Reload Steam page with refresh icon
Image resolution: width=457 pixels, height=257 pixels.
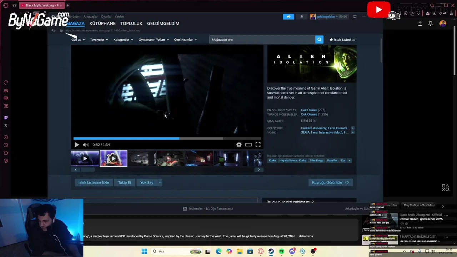(x=54, y=30)
